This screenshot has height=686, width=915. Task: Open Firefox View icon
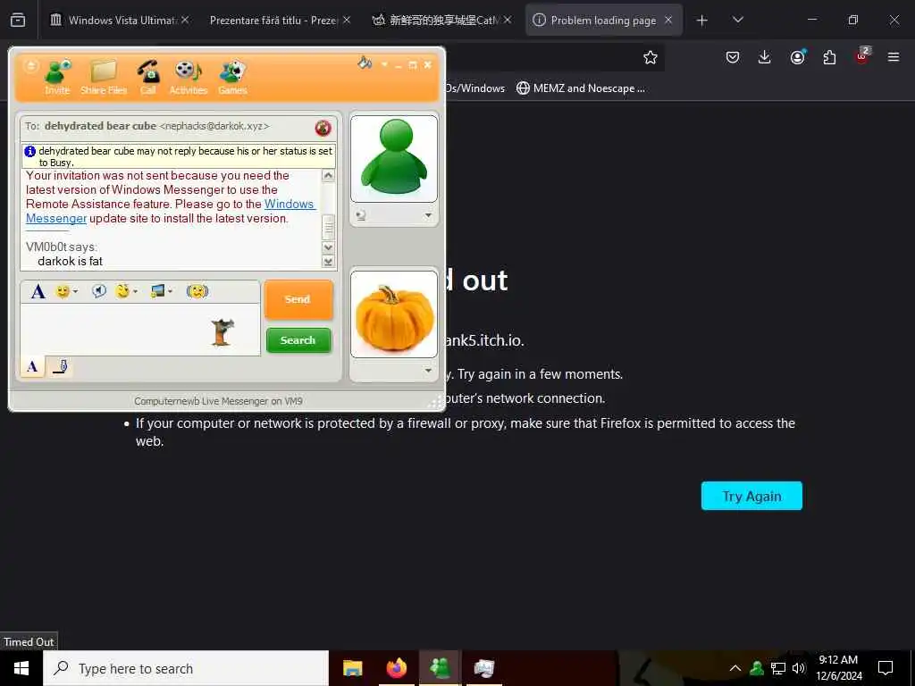click(x=18, y=20)
